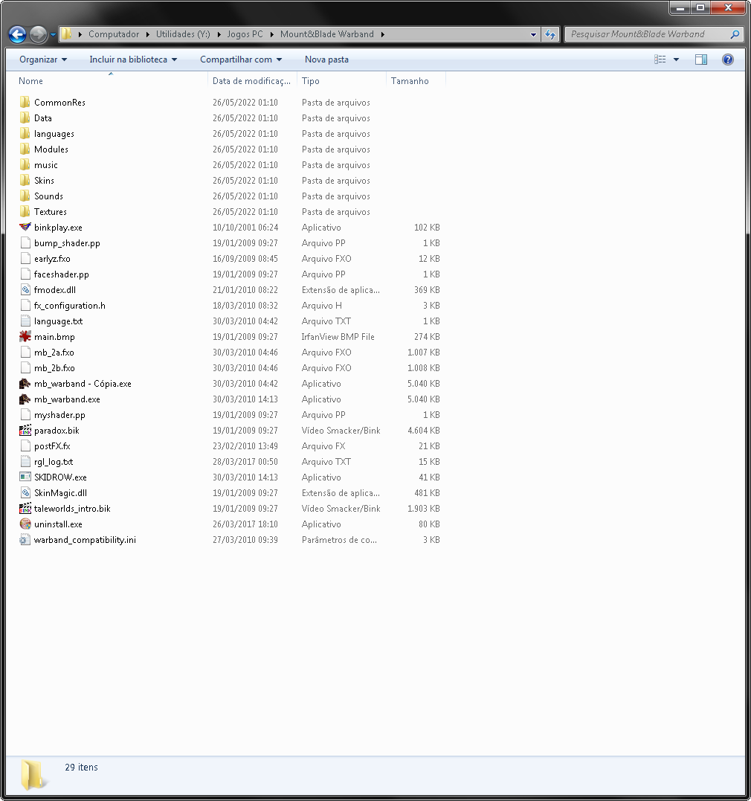Open the Compartilhar com menu

coord(241,59)
